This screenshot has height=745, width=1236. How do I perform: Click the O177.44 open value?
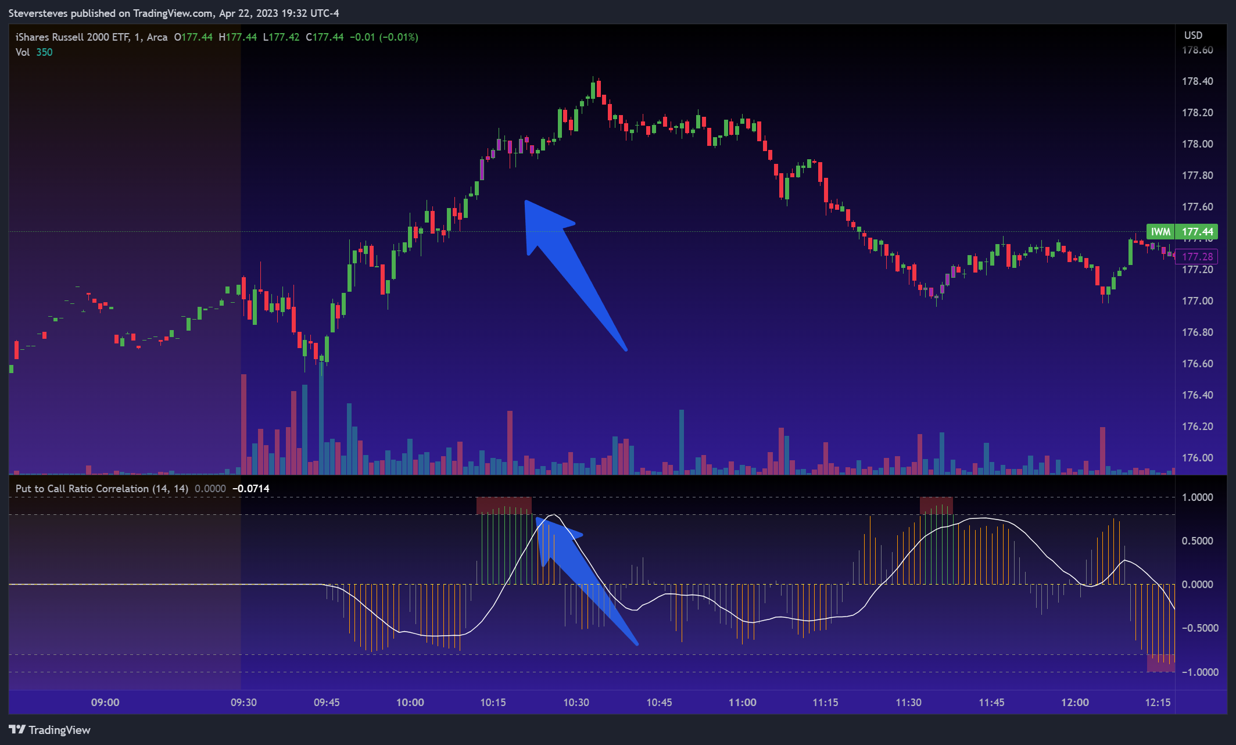pyautogui.click(x=193, y=37)
